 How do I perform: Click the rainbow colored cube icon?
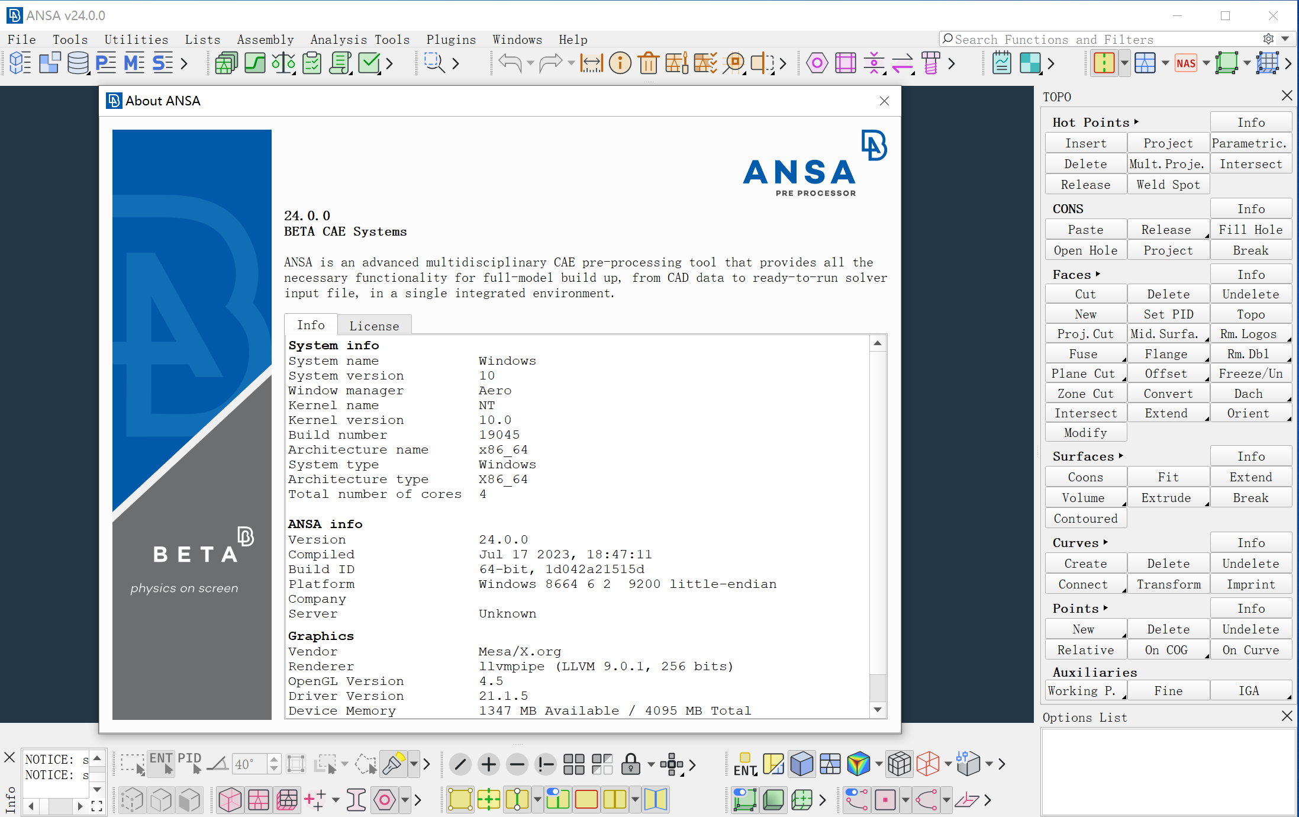[858, 764]
